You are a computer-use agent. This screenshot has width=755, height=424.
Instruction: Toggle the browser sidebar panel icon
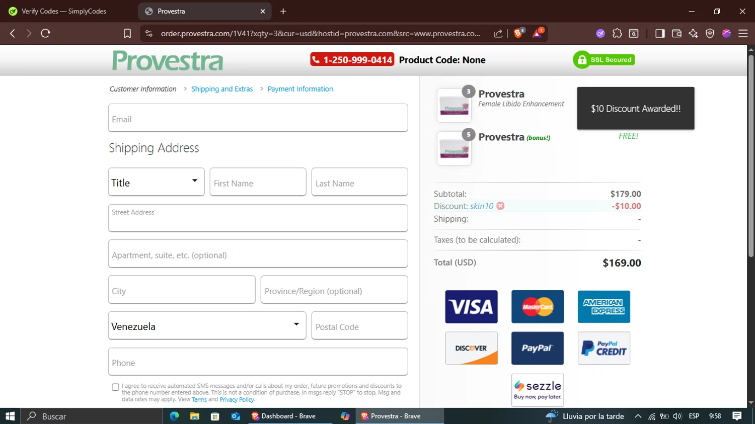(660, 33)
